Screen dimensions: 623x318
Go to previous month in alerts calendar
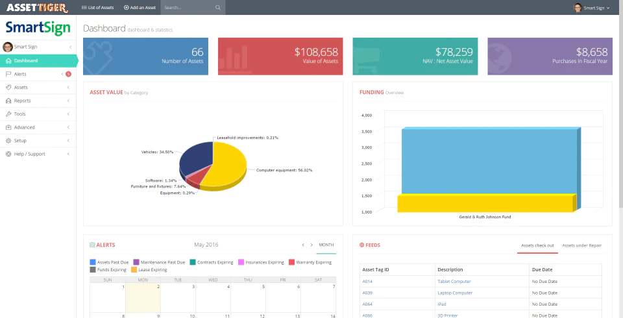(303, 245)
